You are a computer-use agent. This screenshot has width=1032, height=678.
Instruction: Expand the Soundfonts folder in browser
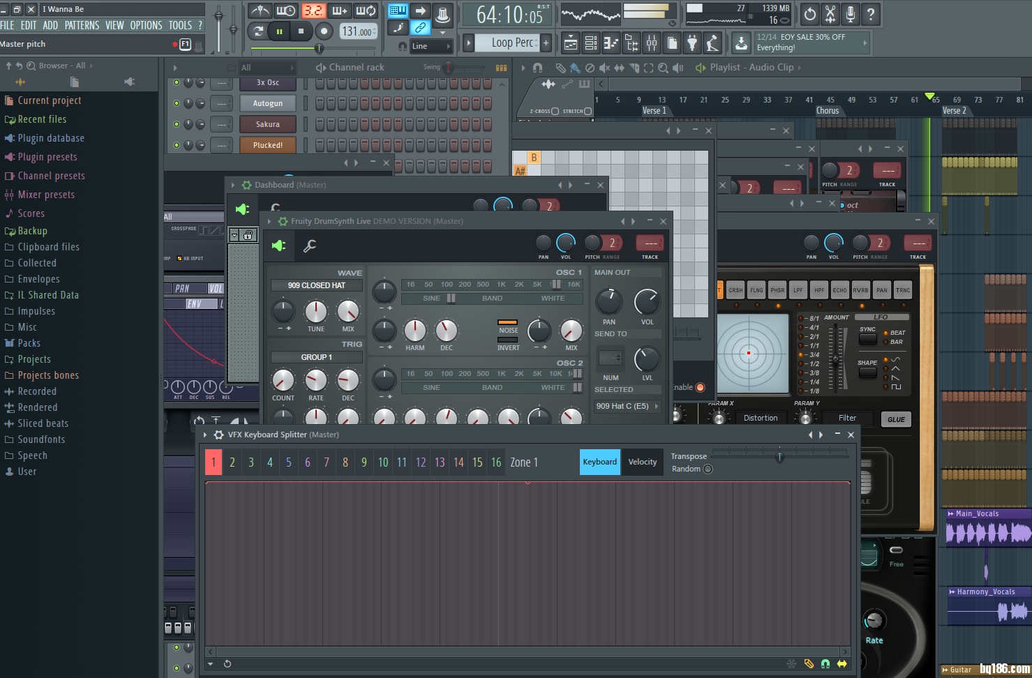[x=41, y=439]
